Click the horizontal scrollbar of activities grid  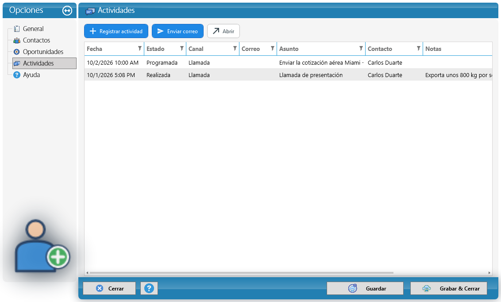pyautogui.click(x=241, y=273)
